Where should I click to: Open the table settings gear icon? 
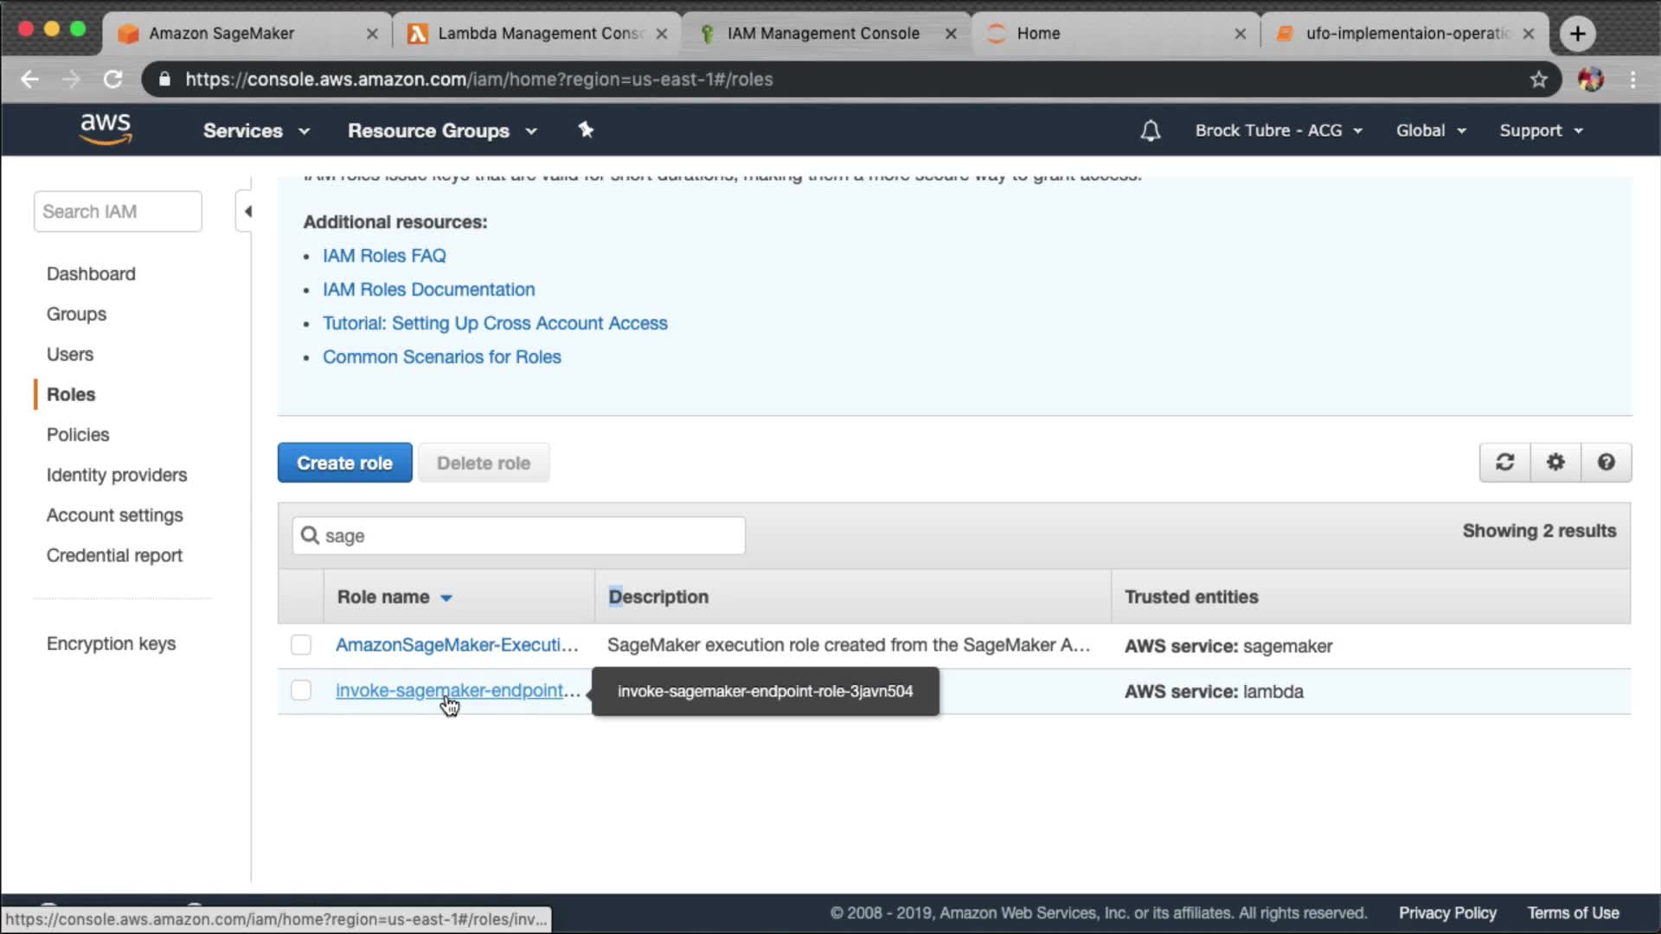1555,463
